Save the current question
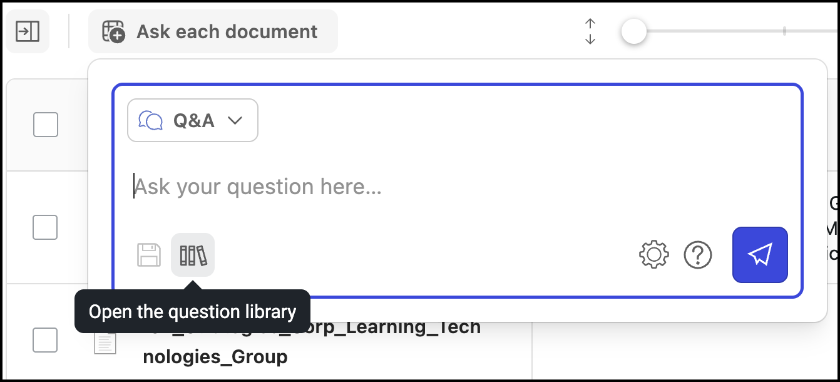 point(149,255)
